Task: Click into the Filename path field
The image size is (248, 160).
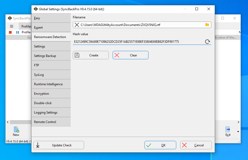Action: click(x=142, y=25)
